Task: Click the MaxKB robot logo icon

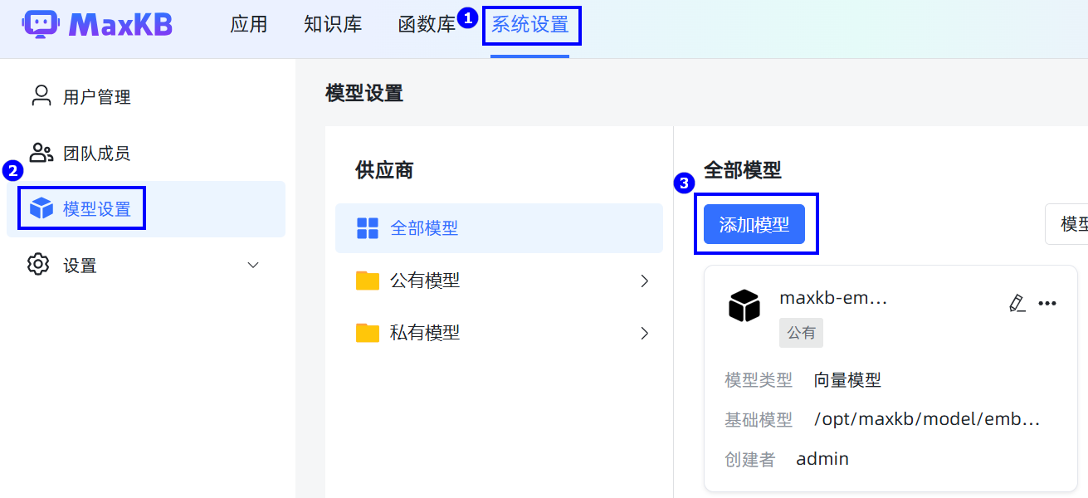Action: (x=41, y=25)
